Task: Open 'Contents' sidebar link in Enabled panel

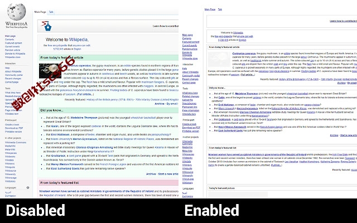Action: [x=187, y=38]
